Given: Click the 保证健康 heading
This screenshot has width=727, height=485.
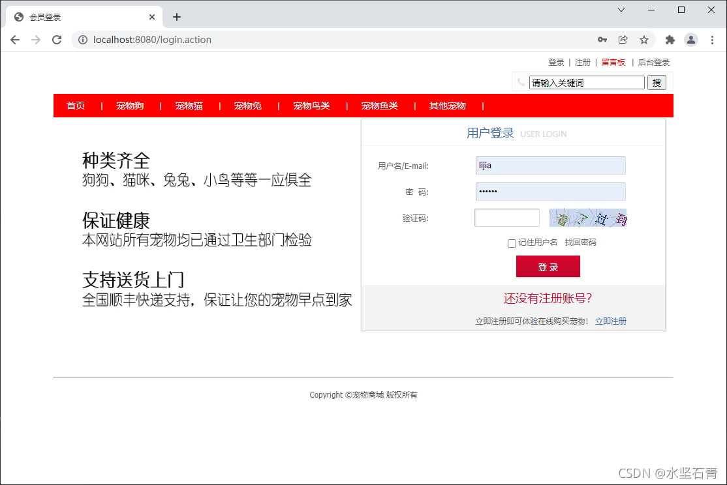Looking at the screenshot, I should [116, 220].
